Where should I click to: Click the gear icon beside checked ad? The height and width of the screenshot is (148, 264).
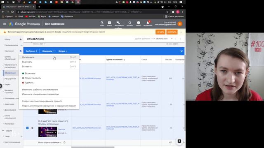click(x=32, y=128)
